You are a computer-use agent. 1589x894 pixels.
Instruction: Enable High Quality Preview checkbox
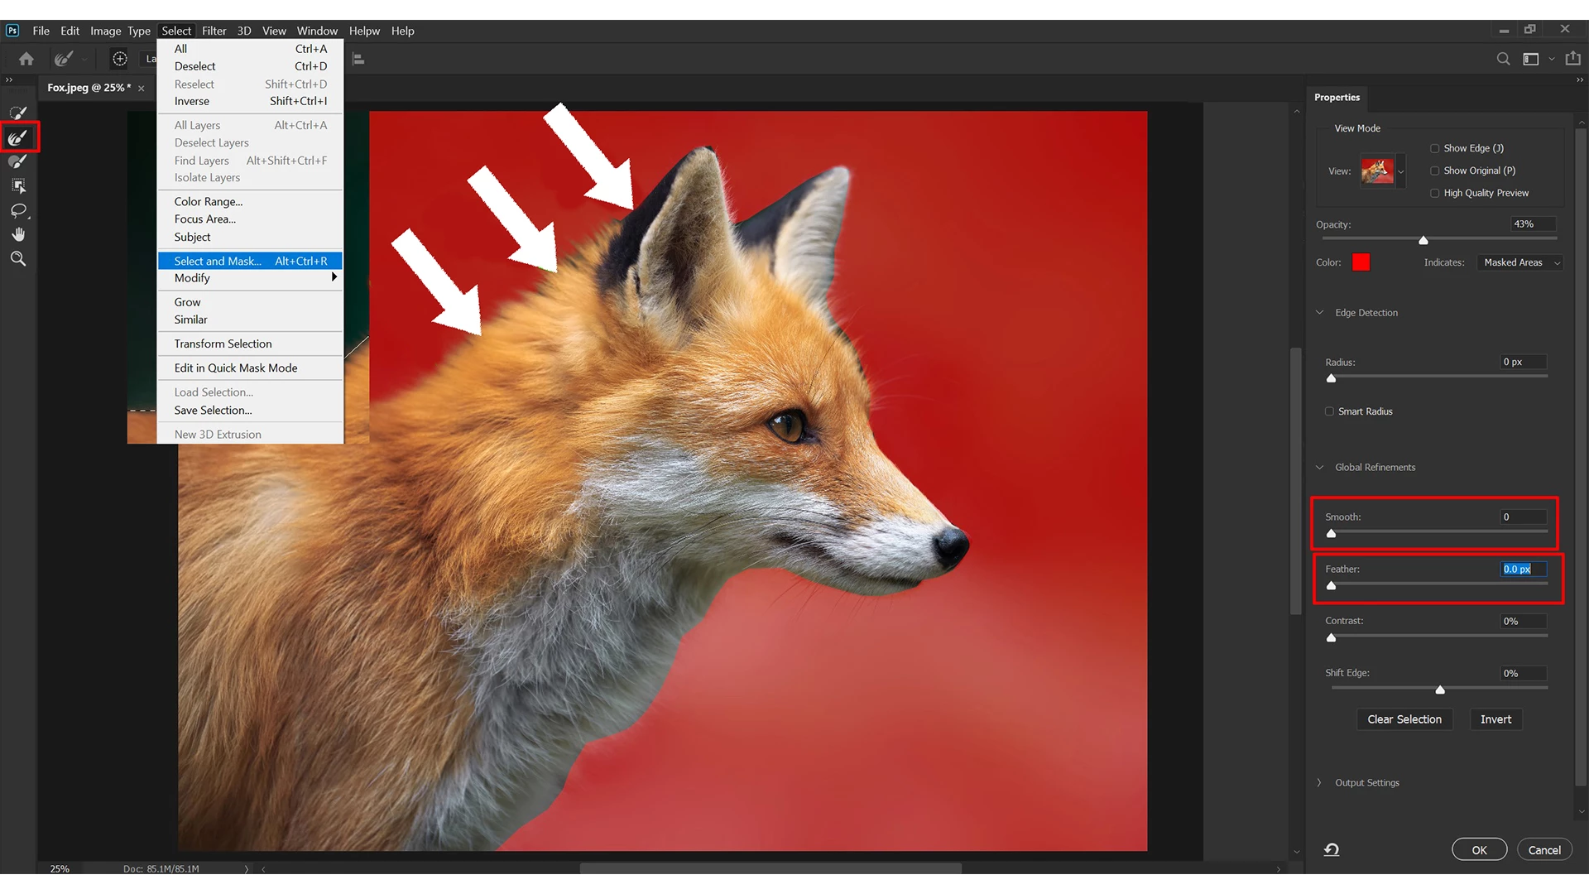[1435, 193]
